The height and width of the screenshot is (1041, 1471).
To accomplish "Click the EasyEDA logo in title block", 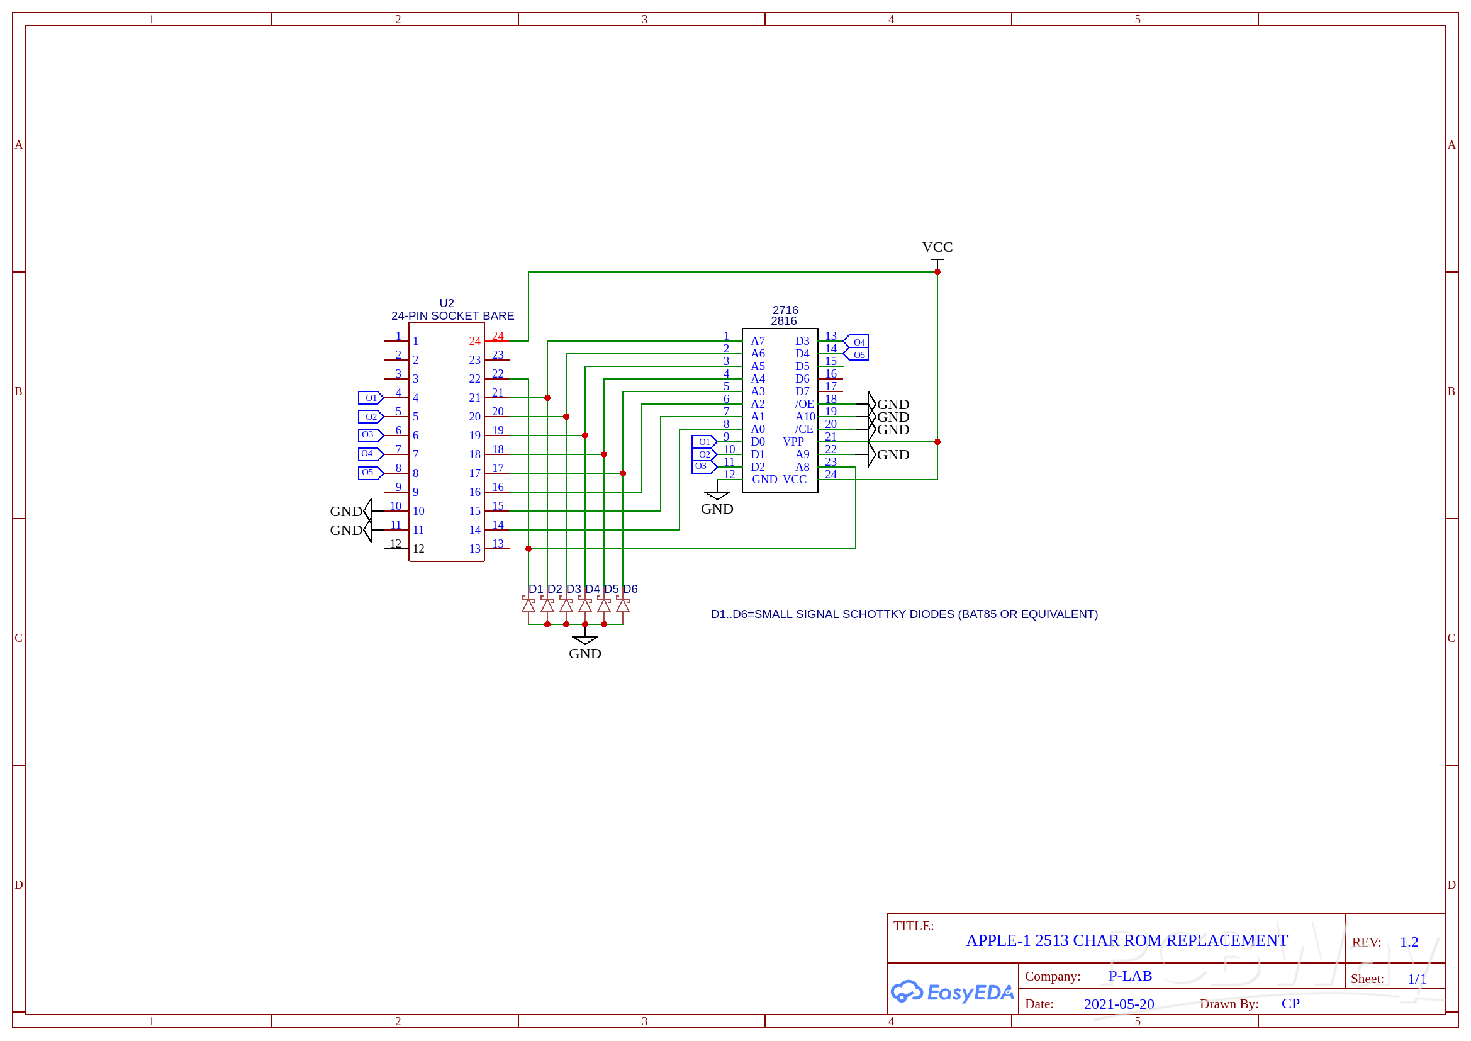I will coord(952,993).
